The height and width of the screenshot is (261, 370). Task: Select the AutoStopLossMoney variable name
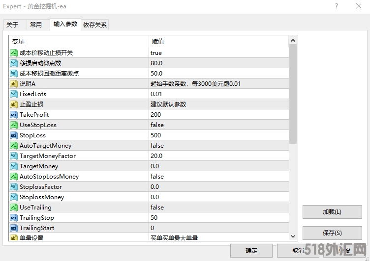pos(49,177)
